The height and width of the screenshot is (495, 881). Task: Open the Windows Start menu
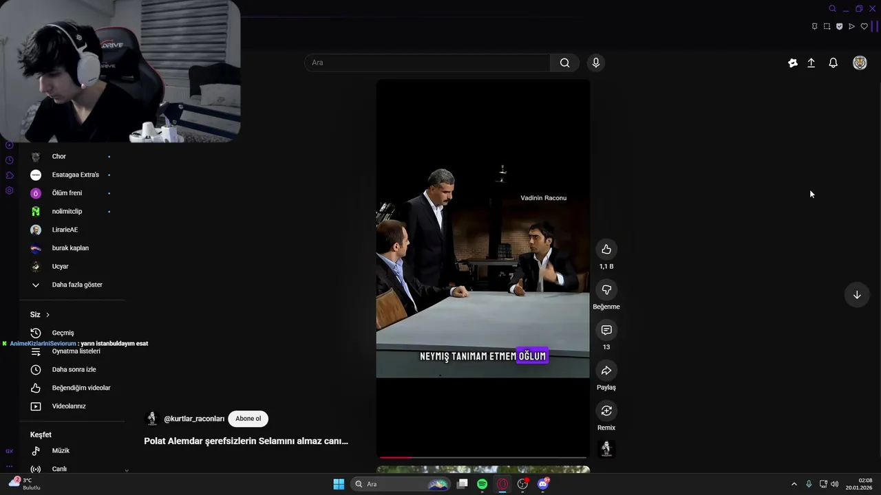339,484
